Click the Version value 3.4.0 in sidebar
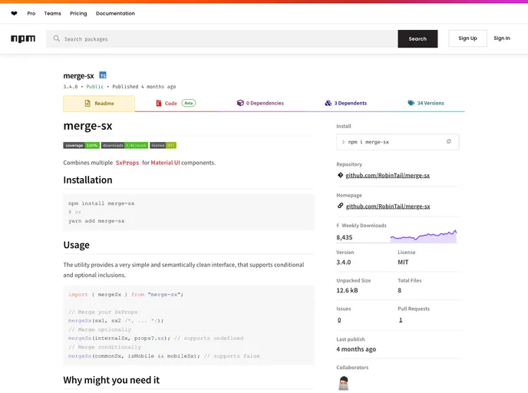 [x=344, y=262]
